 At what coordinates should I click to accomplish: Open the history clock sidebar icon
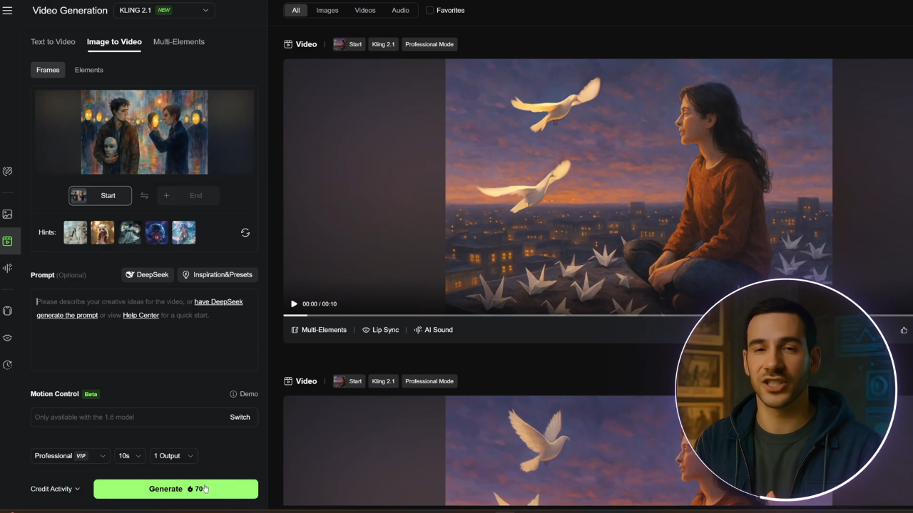coord(7,365)
